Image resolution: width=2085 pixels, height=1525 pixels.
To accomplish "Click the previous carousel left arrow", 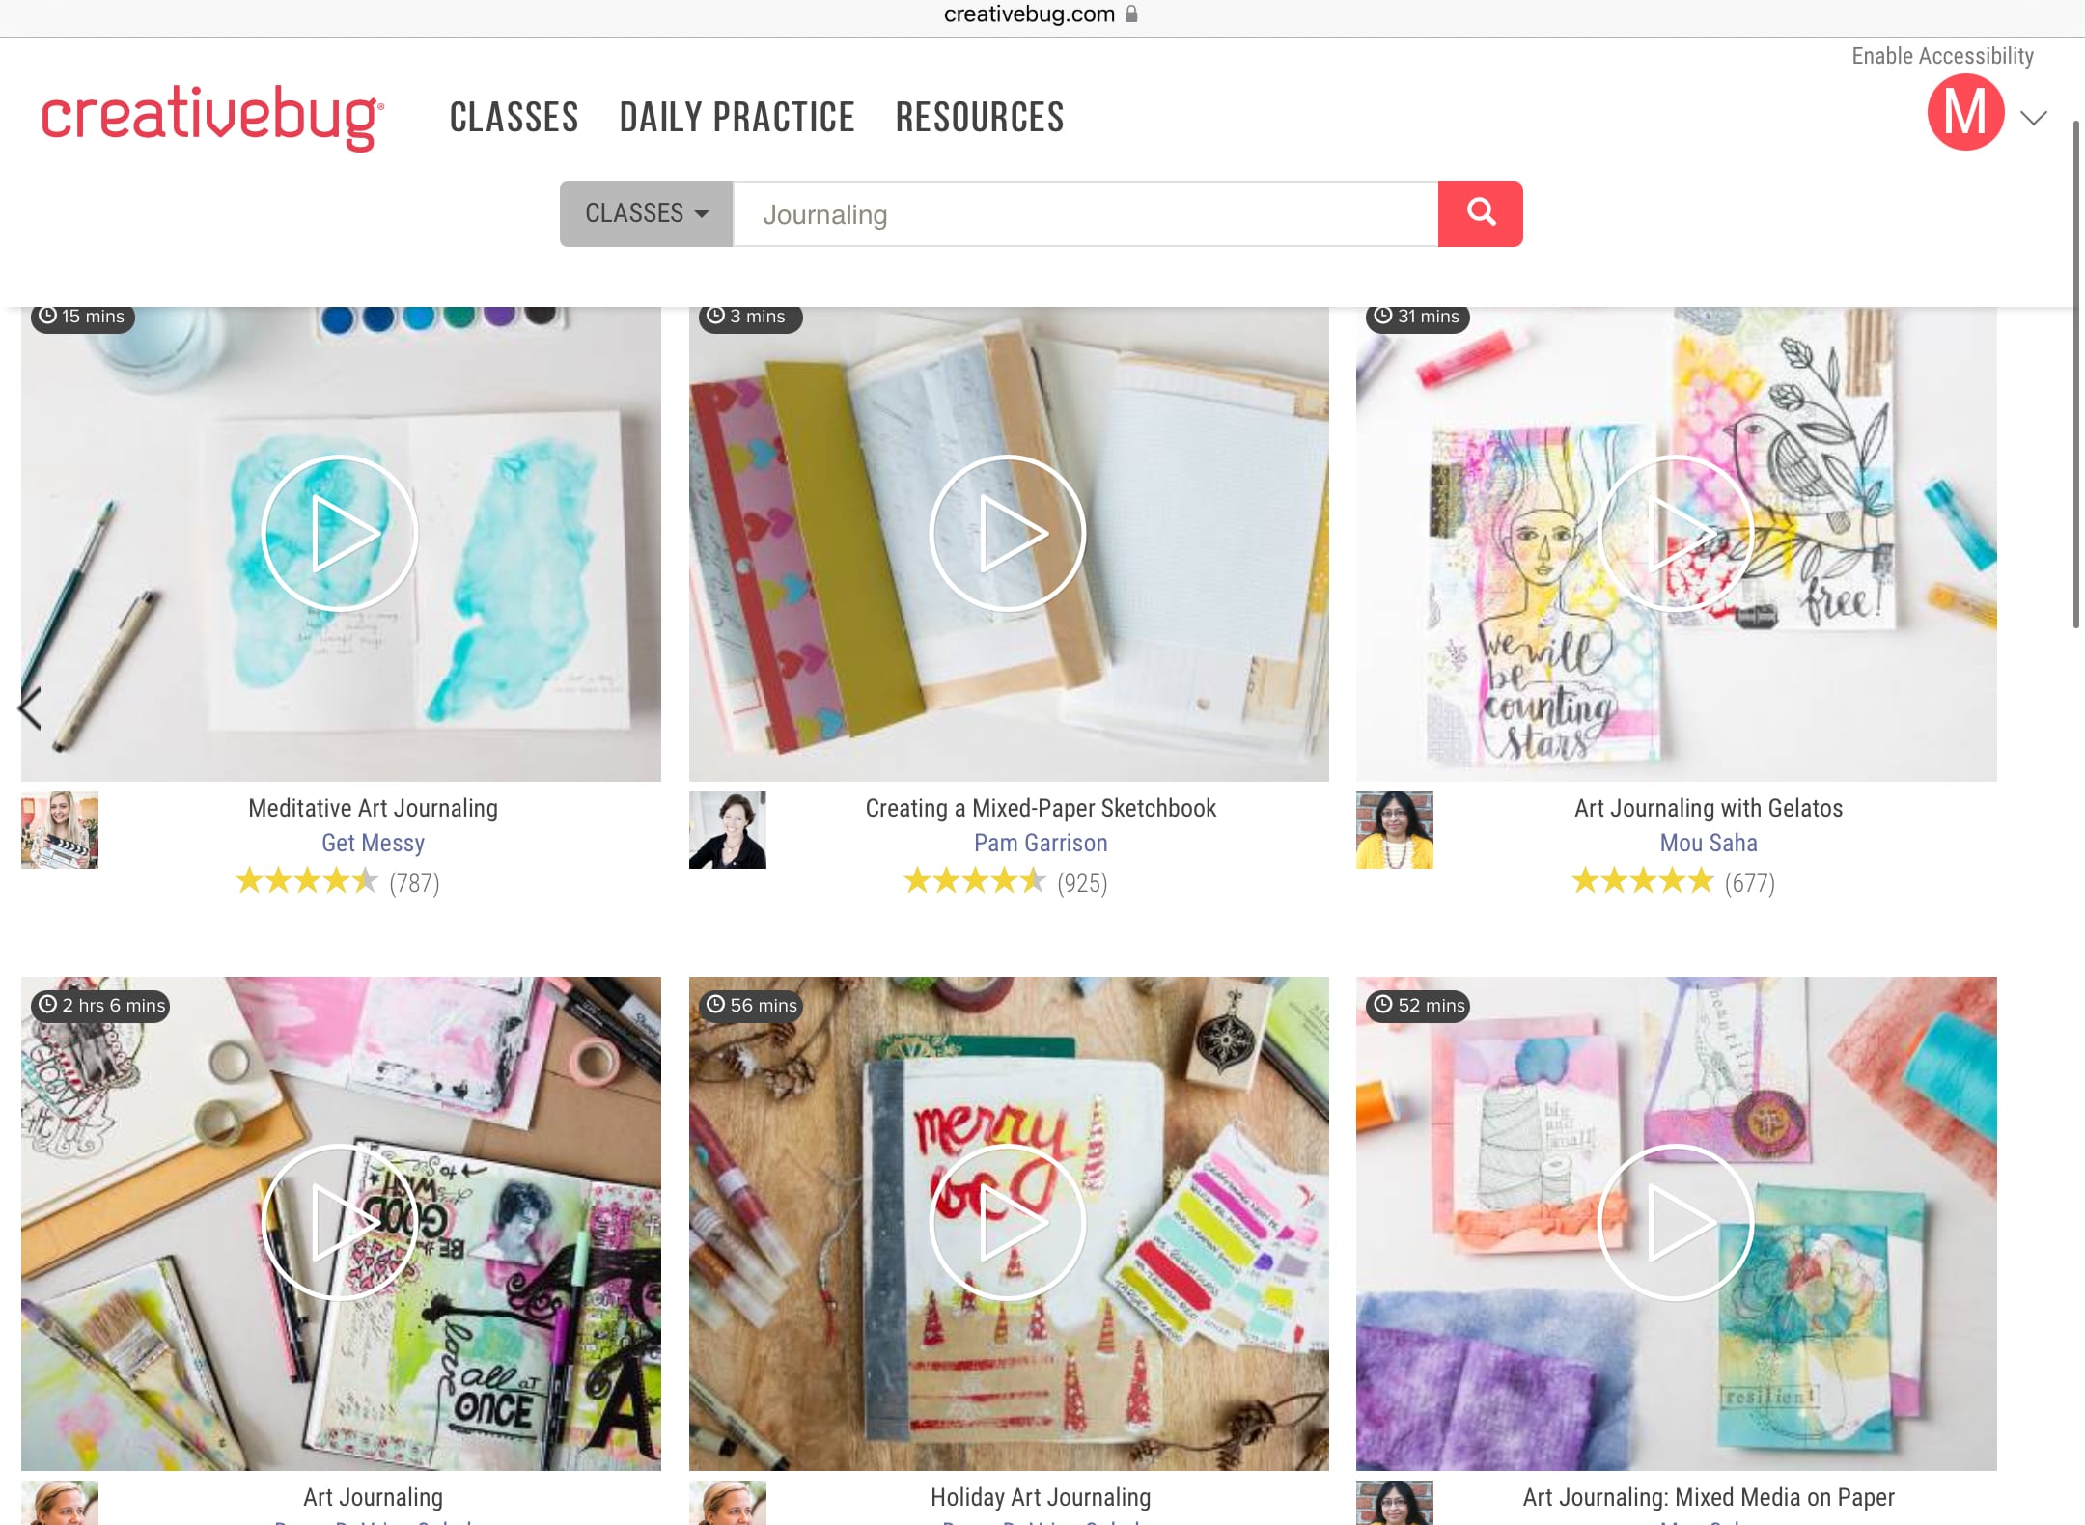I will coord(30,708).
